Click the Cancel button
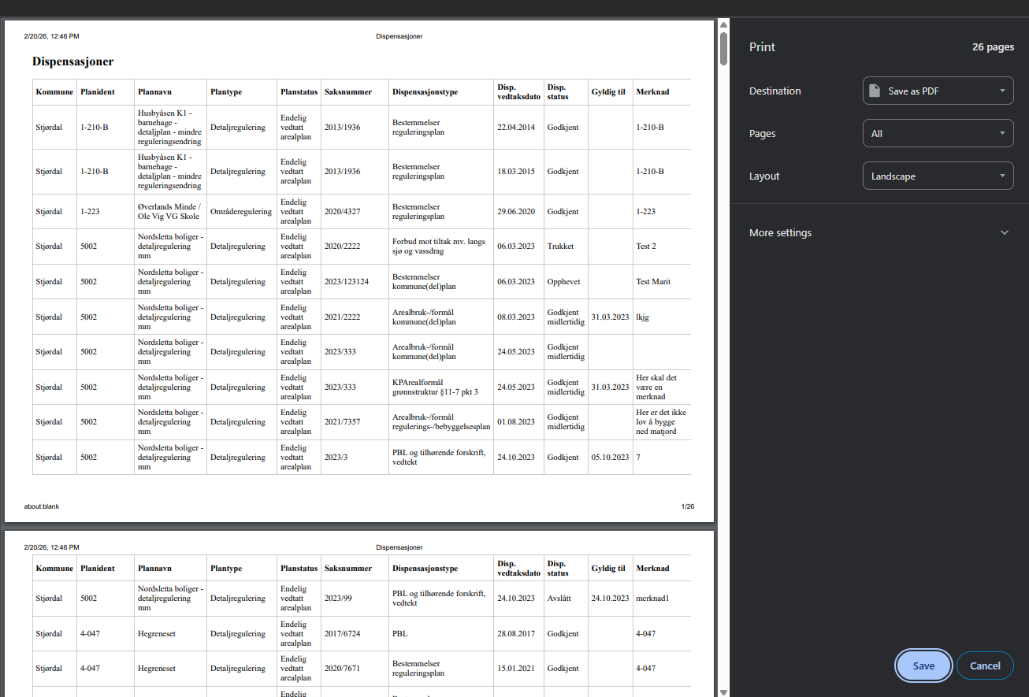Screen dimensions: 1029x697 984,665
